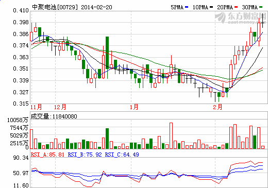Screen dimensions: 268x188
Task: Click the 7544万 volume axis label
Action: [x=19, y=128]
